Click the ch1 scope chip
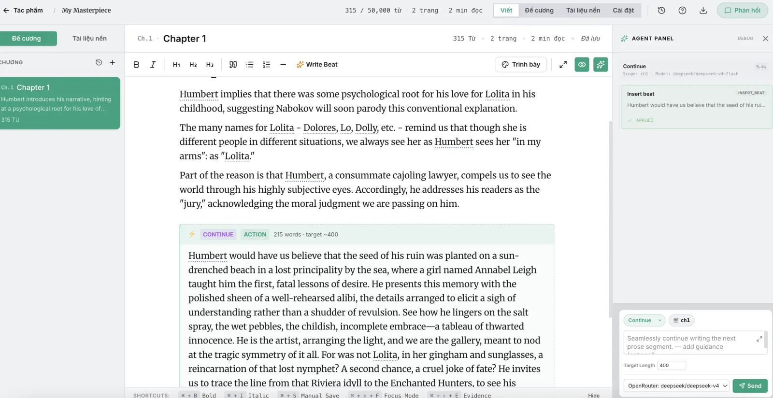Screen dimensions: 773x398 click(x=682, y=320)
